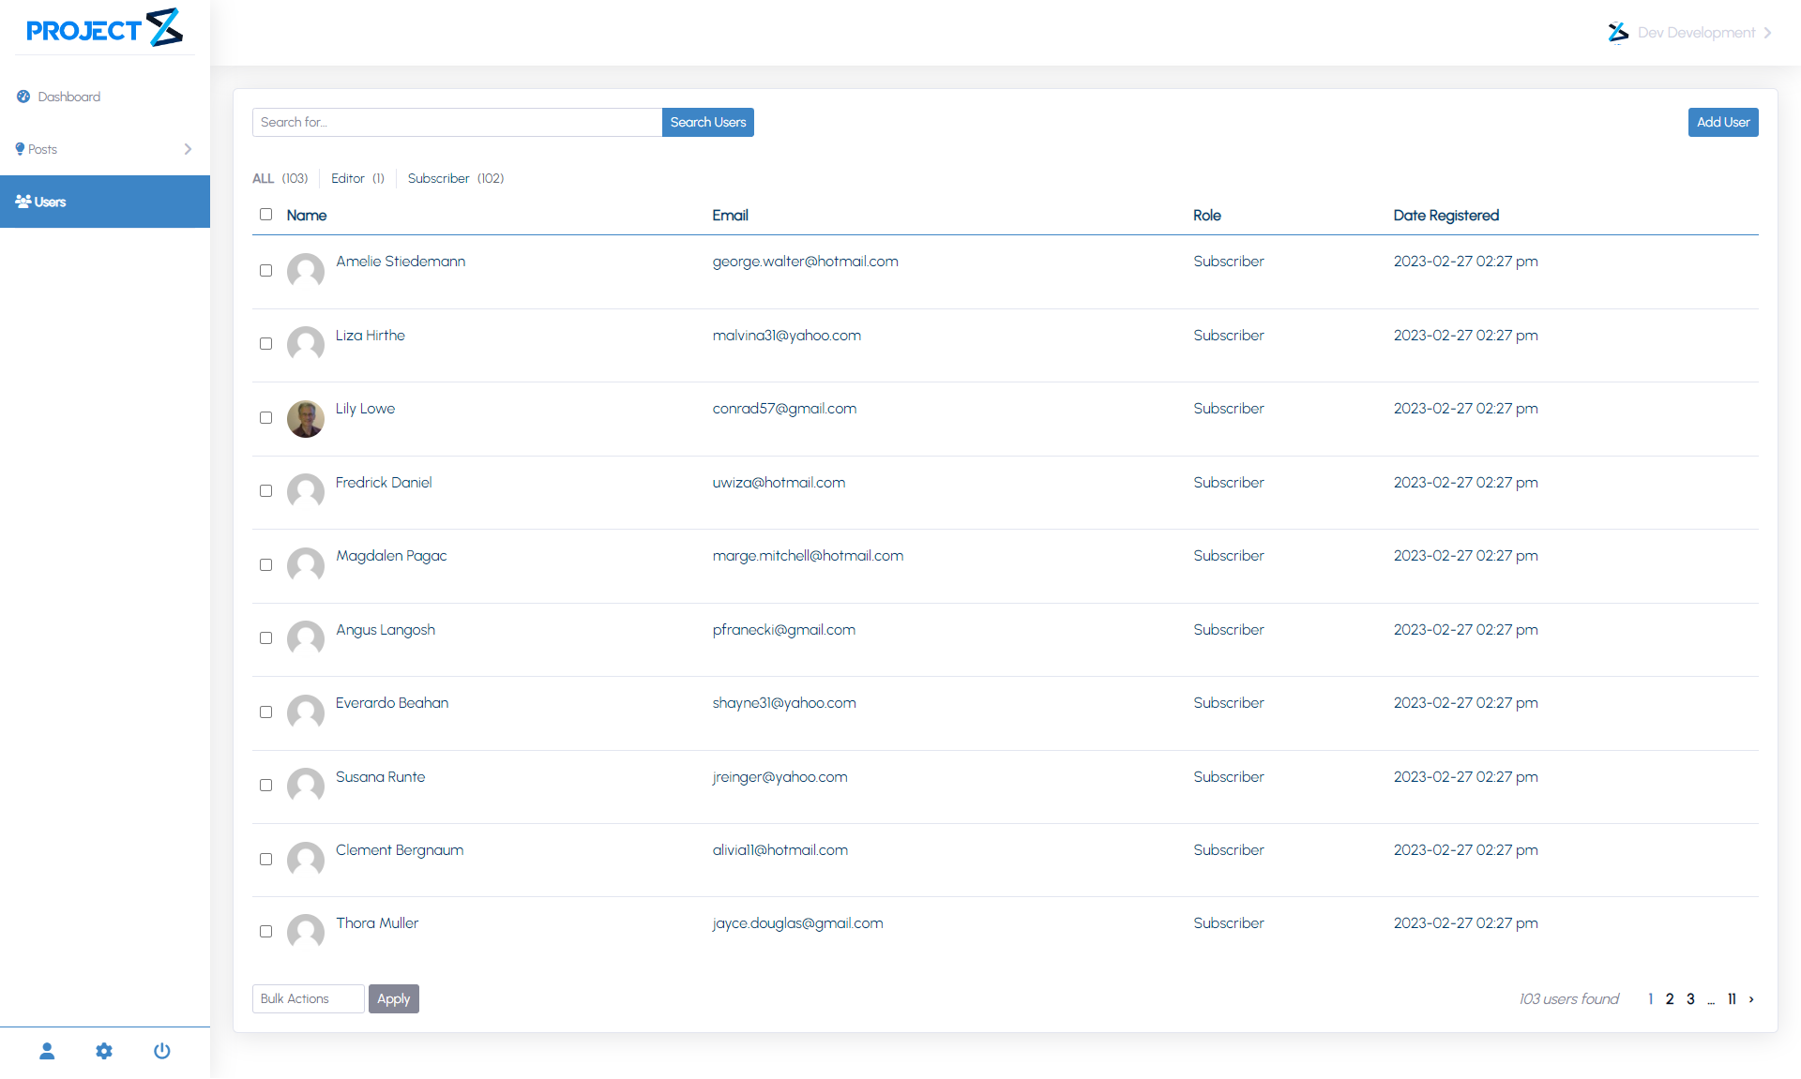Click Fredrick Daniel's avatar icon
Image resolution: width=1801 pixels, height=1079 pixels.
coord(306,491)
